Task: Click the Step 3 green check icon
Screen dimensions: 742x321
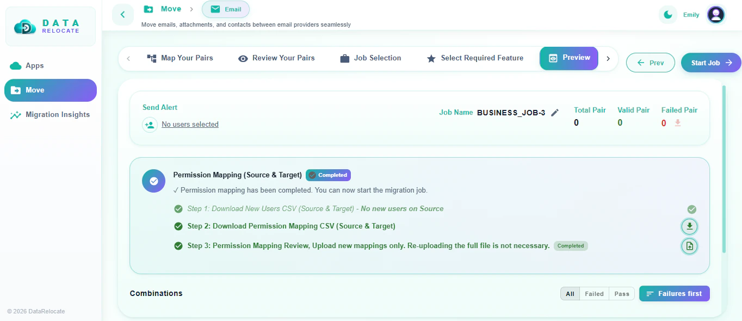Action: pos(178,246)
